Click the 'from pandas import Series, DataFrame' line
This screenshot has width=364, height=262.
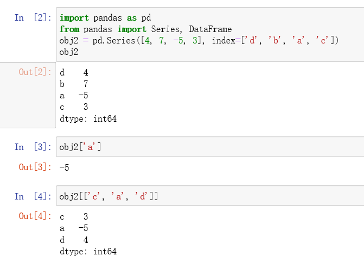click(145, 29)
